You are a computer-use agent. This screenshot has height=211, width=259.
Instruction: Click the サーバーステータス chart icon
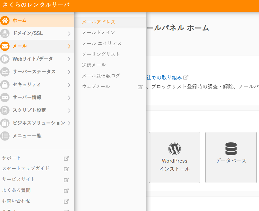(5, 72)
